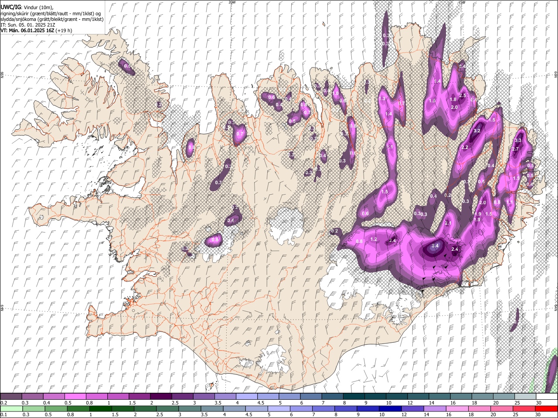
Task: Click the '(+19 h)' forecast offset text
Action: (64, 30)
